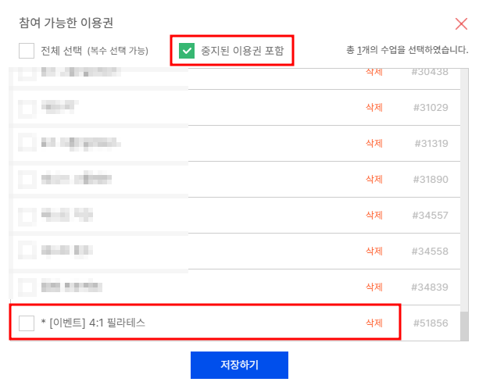Click 삭제 for pass #31319
Image resolution: width=479 pixels, height=389 pixels.
click(374, 143)
